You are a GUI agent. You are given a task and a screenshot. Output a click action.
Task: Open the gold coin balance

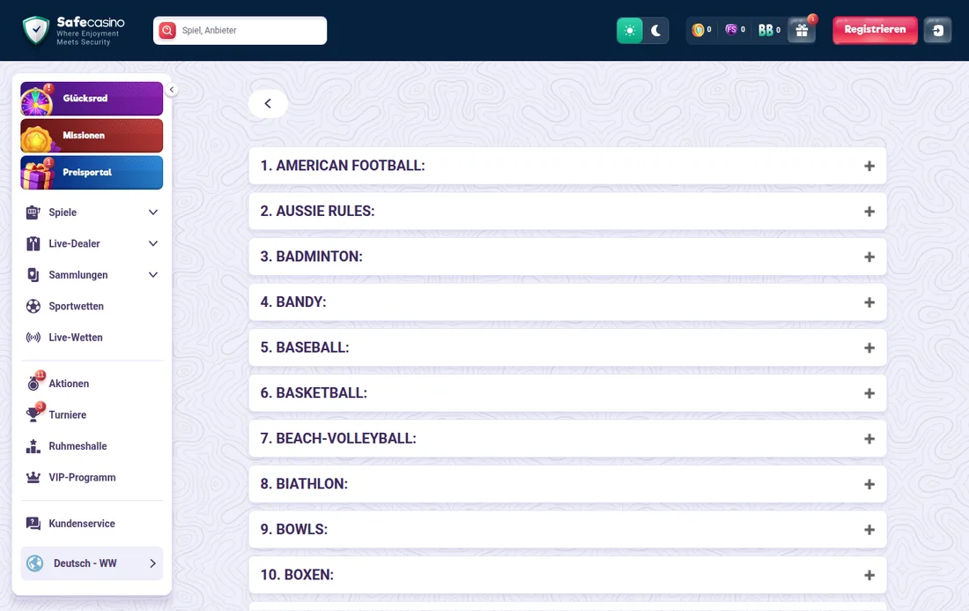(x=702, y=30)
